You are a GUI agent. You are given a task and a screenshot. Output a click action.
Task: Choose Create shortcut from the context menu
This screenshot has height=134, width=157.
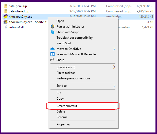tap(67, 106)
